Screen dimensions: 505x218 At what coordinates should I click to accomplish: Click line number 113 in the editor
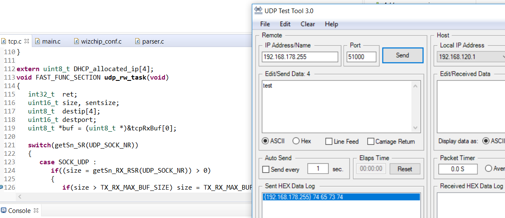tap(9, 77)
